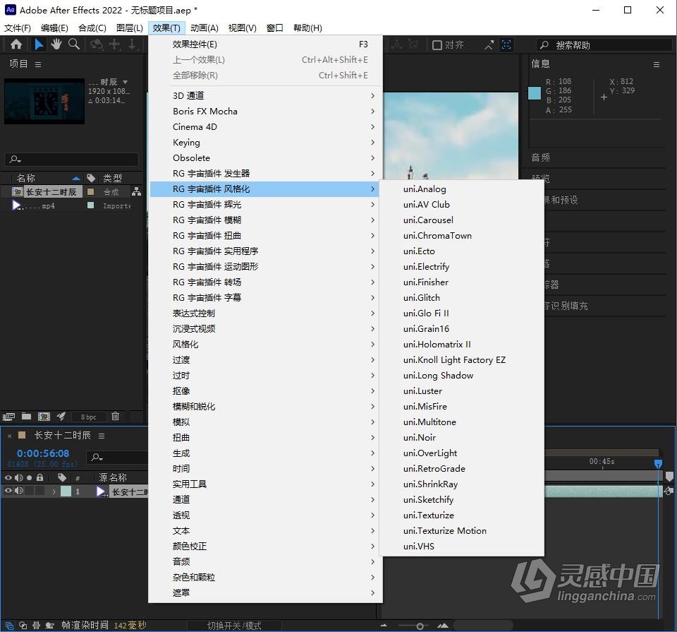Screen dimensions: 677x632
Task: Open the 窗口 menu
Action: (x=274, y=28)
